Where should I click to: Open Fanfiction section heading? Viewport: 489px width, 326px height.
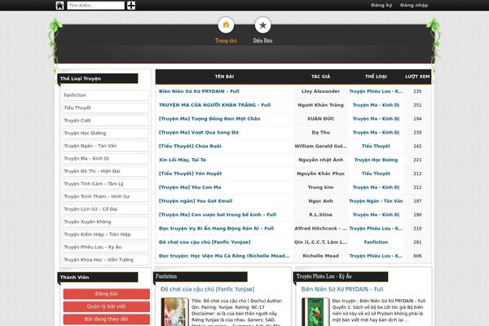166,276
